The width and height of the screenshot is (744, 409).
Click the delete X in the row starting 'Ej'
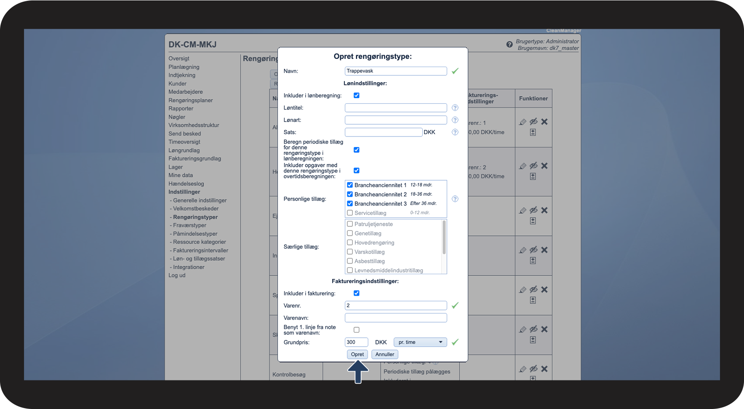(544, 210)
